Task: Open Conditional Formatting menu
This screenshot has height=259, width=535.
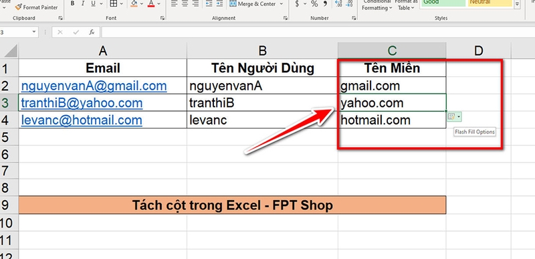Action: coord(377,5)
